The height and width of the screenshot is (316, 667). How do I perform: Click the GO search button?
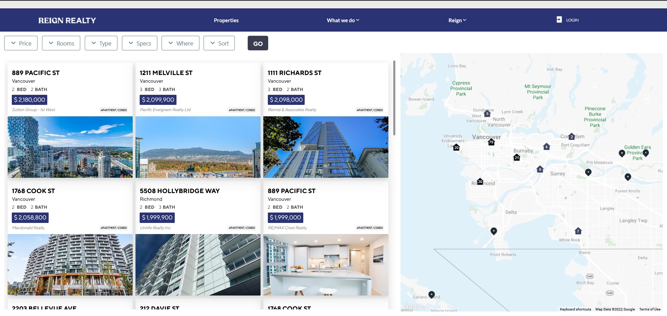258,43
